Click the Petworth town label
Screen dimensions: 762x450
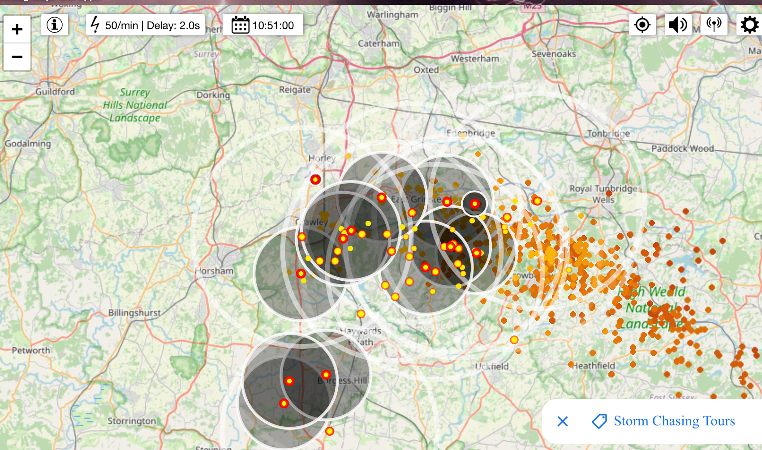point(31,350)
